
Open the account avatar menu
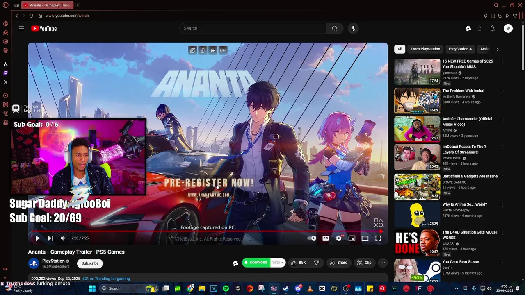point(508,28)
